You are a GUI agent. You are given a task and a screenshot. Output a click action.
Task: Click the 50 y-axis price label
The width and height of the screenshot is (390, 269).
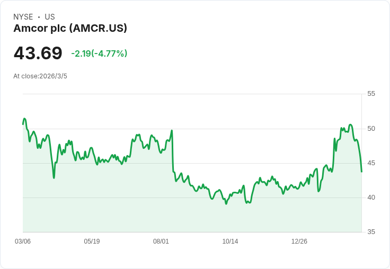371,128
